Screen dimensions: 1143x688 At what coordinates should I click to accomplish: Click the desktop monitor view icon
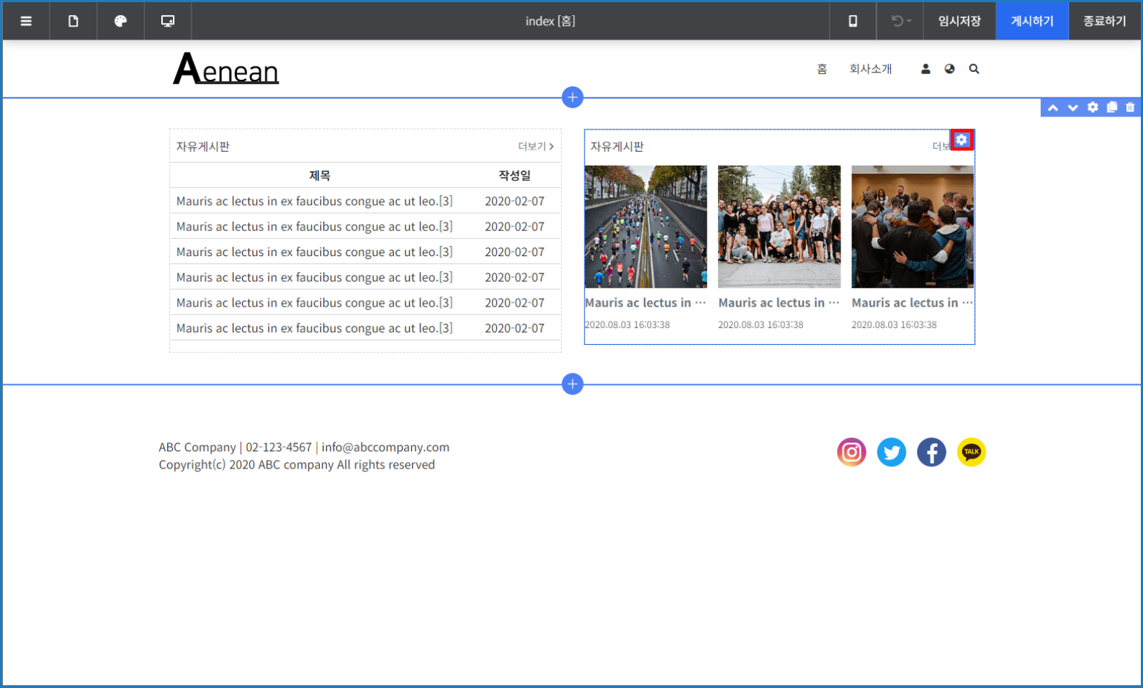pyautogui.click(x=168, y=21)
